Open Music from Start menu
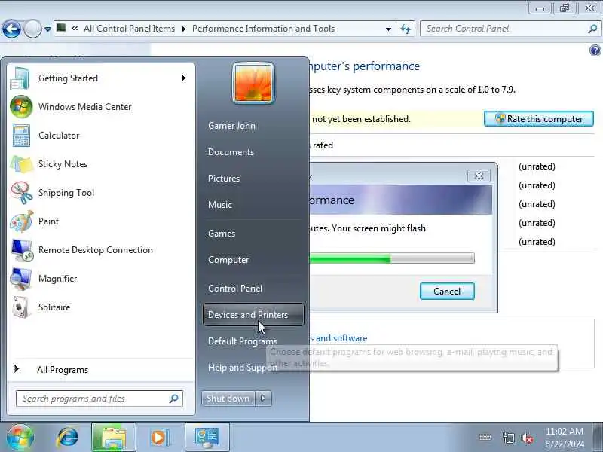603x452 pixels. tap(220, 205)
